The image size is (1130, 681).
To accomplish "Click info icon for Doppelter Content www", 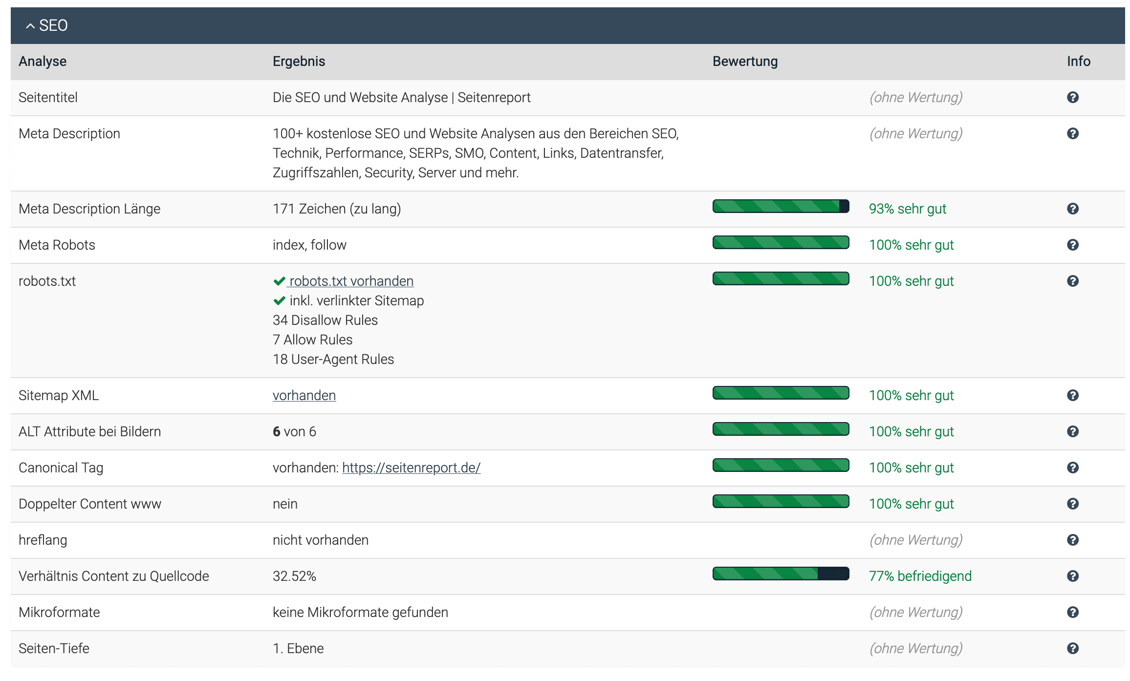I will (1072, 504).
